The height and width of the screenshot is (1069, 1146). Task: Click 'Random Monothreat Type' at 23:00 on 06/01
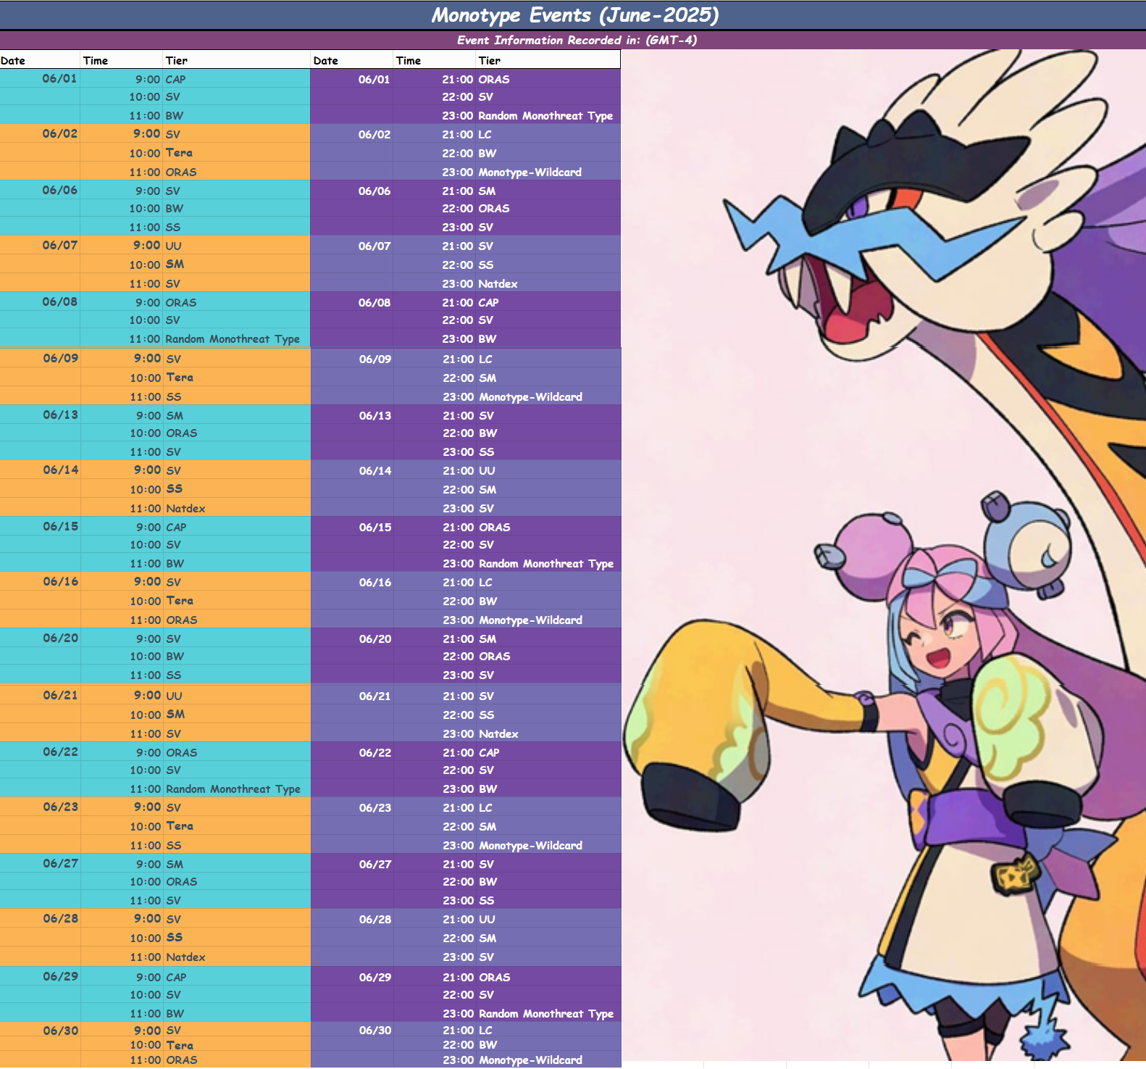(x=545, y=116)
